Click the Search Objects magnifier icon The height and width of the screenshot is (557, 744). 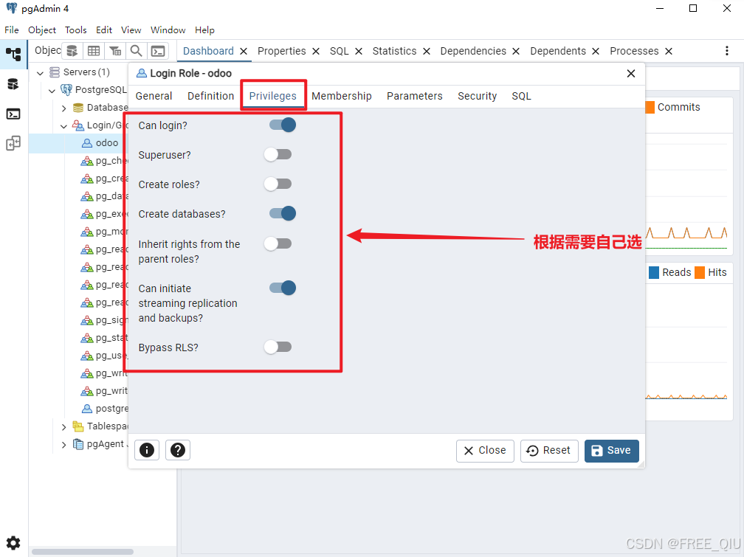pos(136,51)
